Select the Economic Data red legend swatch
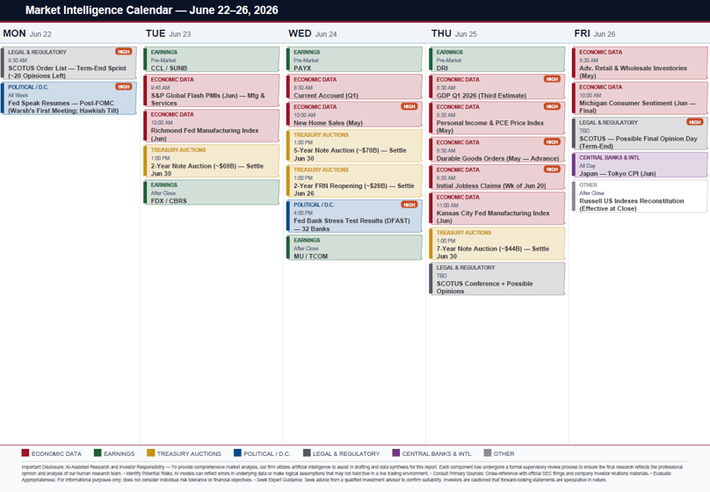 (25, 453)
